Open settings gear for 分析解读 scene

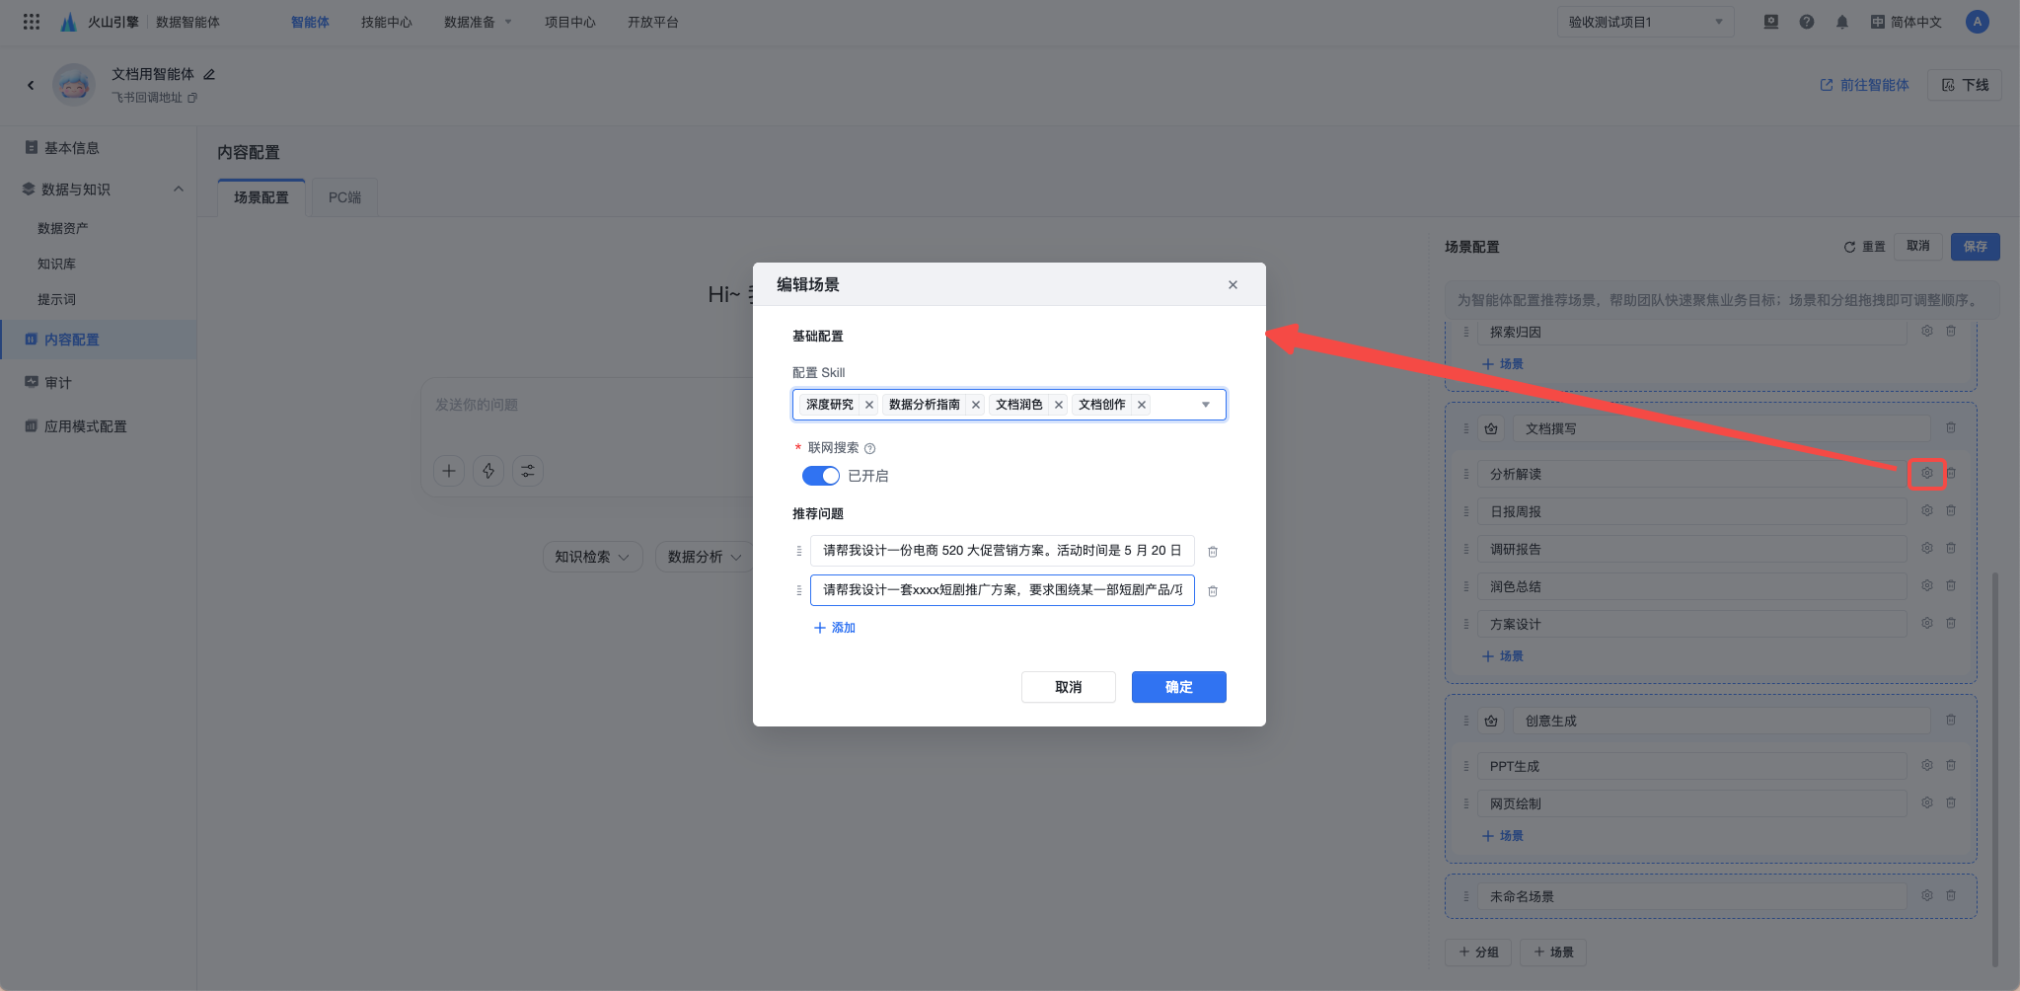click(1926, 474)
